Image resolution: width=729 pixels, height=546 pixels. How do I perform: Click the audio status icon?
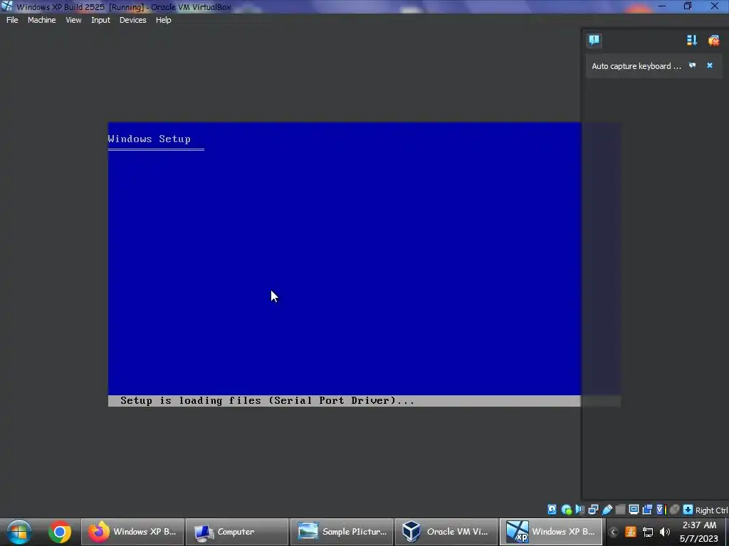point(579,509)
